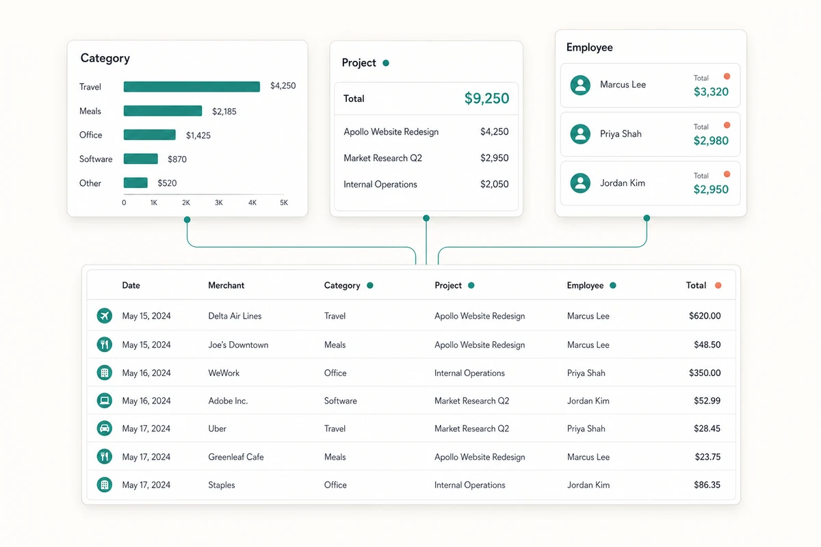This screenshot has width=821, height=547.
Task: Click the orange dot next to Total column header
Action: [x=718, y=285]
